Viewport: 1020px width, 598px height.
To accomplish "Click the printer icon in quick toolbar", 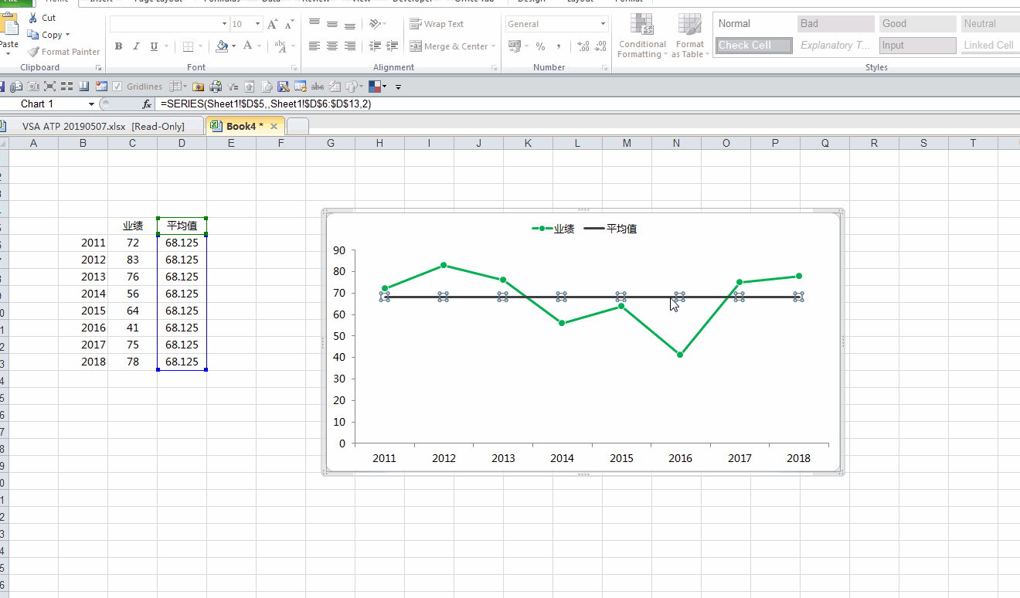I will pos(216,87).
